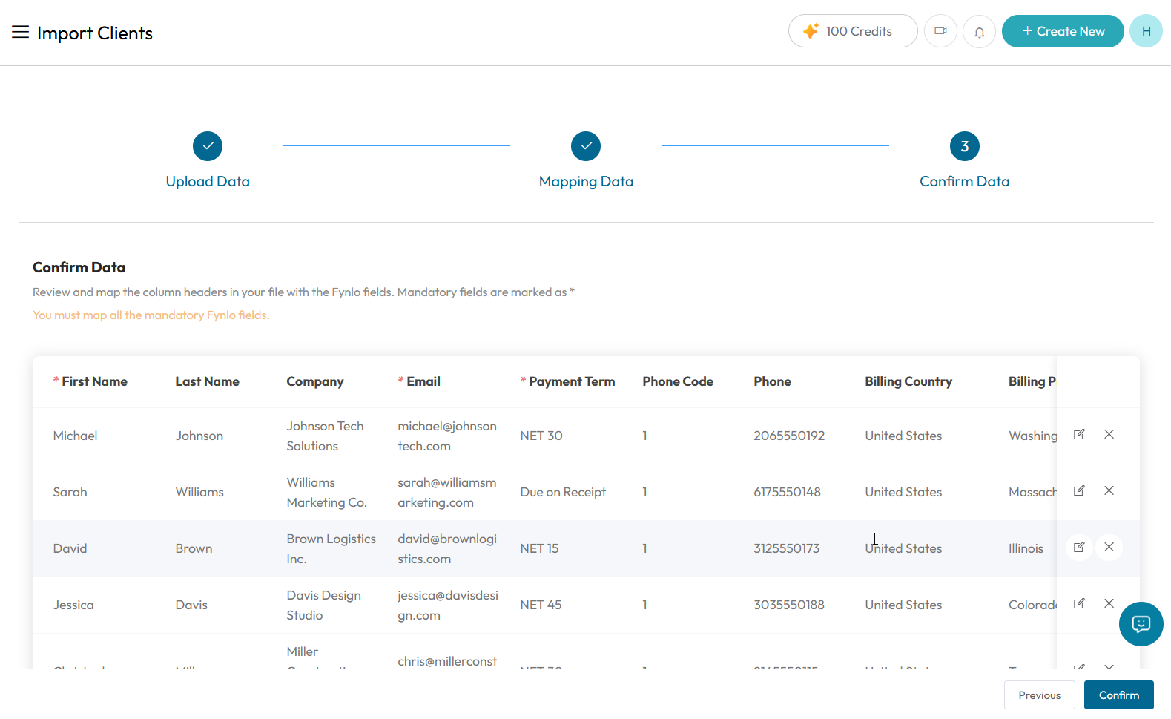Edit the David Brown row
Viewport: 1171px width, 719px height.
click(x=1079, y=547)
